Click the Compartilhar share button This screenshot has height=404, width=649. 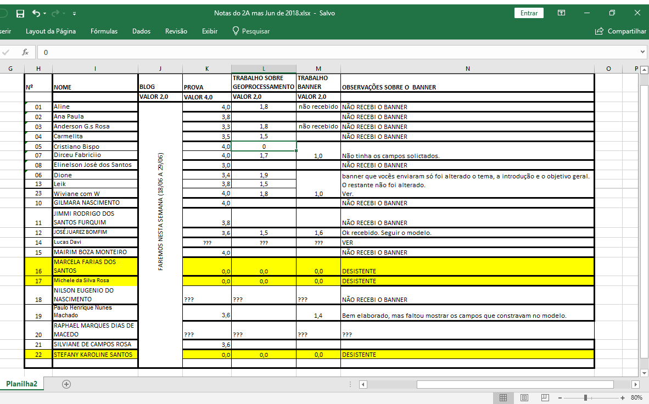point(620,31)
